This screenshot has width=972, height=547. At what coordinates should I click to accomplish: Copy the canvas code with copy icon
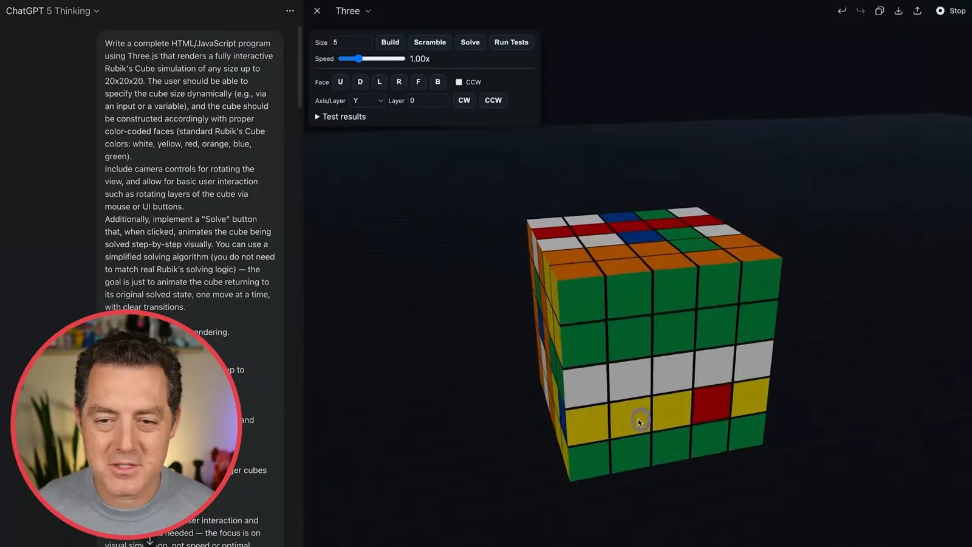(879, 11)
